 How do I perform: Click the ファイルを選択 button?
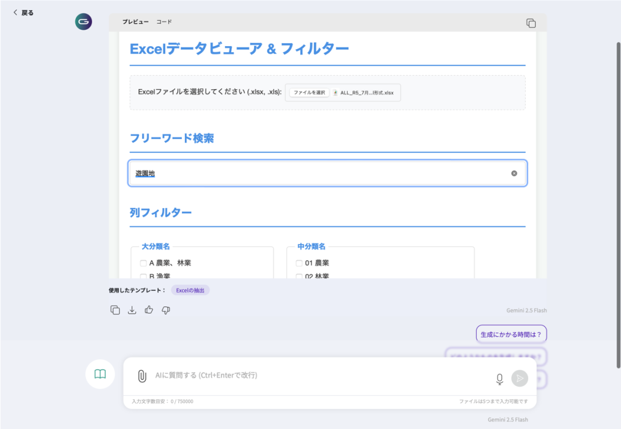click(x=309, y=93)
